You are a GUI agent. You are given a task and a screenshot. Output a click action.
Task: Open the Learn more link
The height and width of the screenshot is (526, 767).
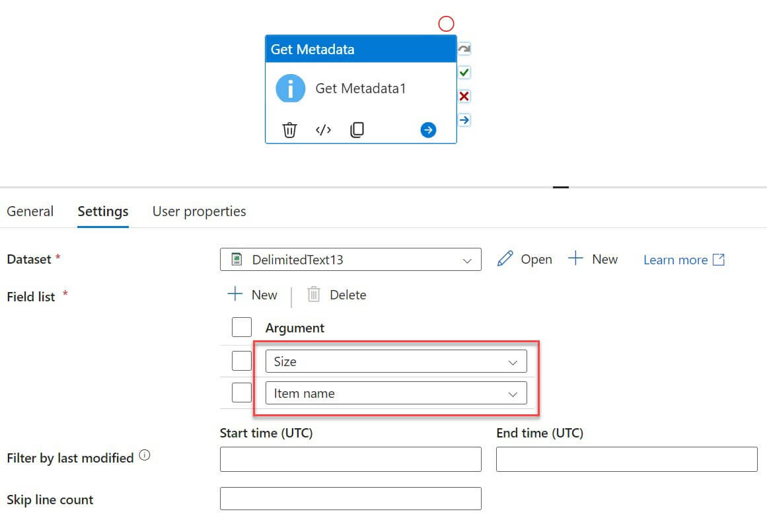684,260
